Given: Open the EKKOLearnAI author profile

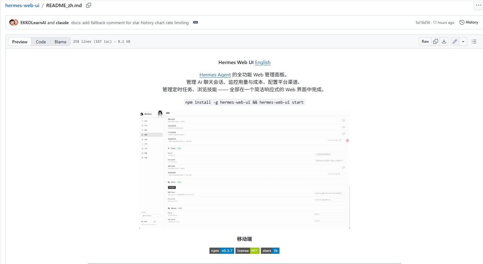Looking at the screenshot, I should click(x=33, y=23).
